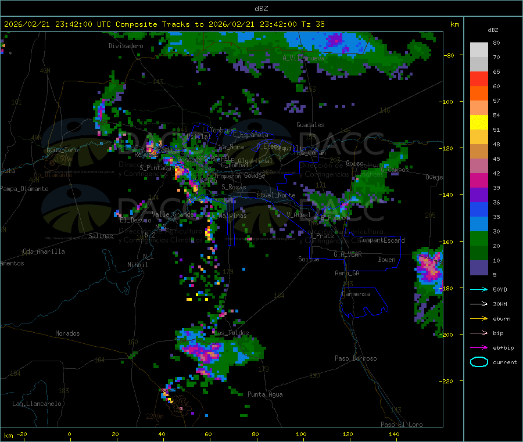Click the 'Atuel_Norte' map label
Image resolution: width=523 pixels, height=442 pixels.
(x=276, y=195)
